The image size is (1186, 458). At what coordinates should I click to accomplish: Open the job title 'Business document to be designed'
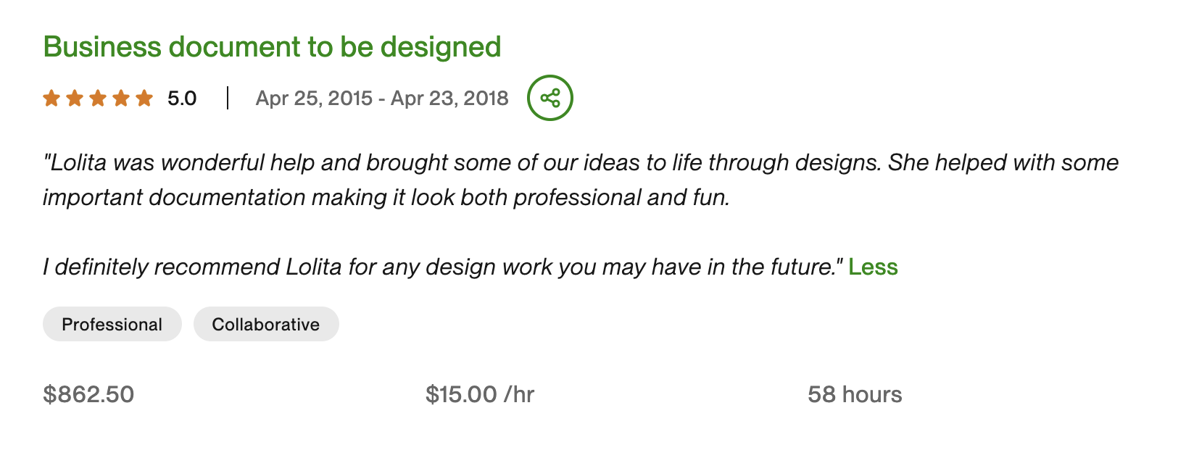pos(271,46)
